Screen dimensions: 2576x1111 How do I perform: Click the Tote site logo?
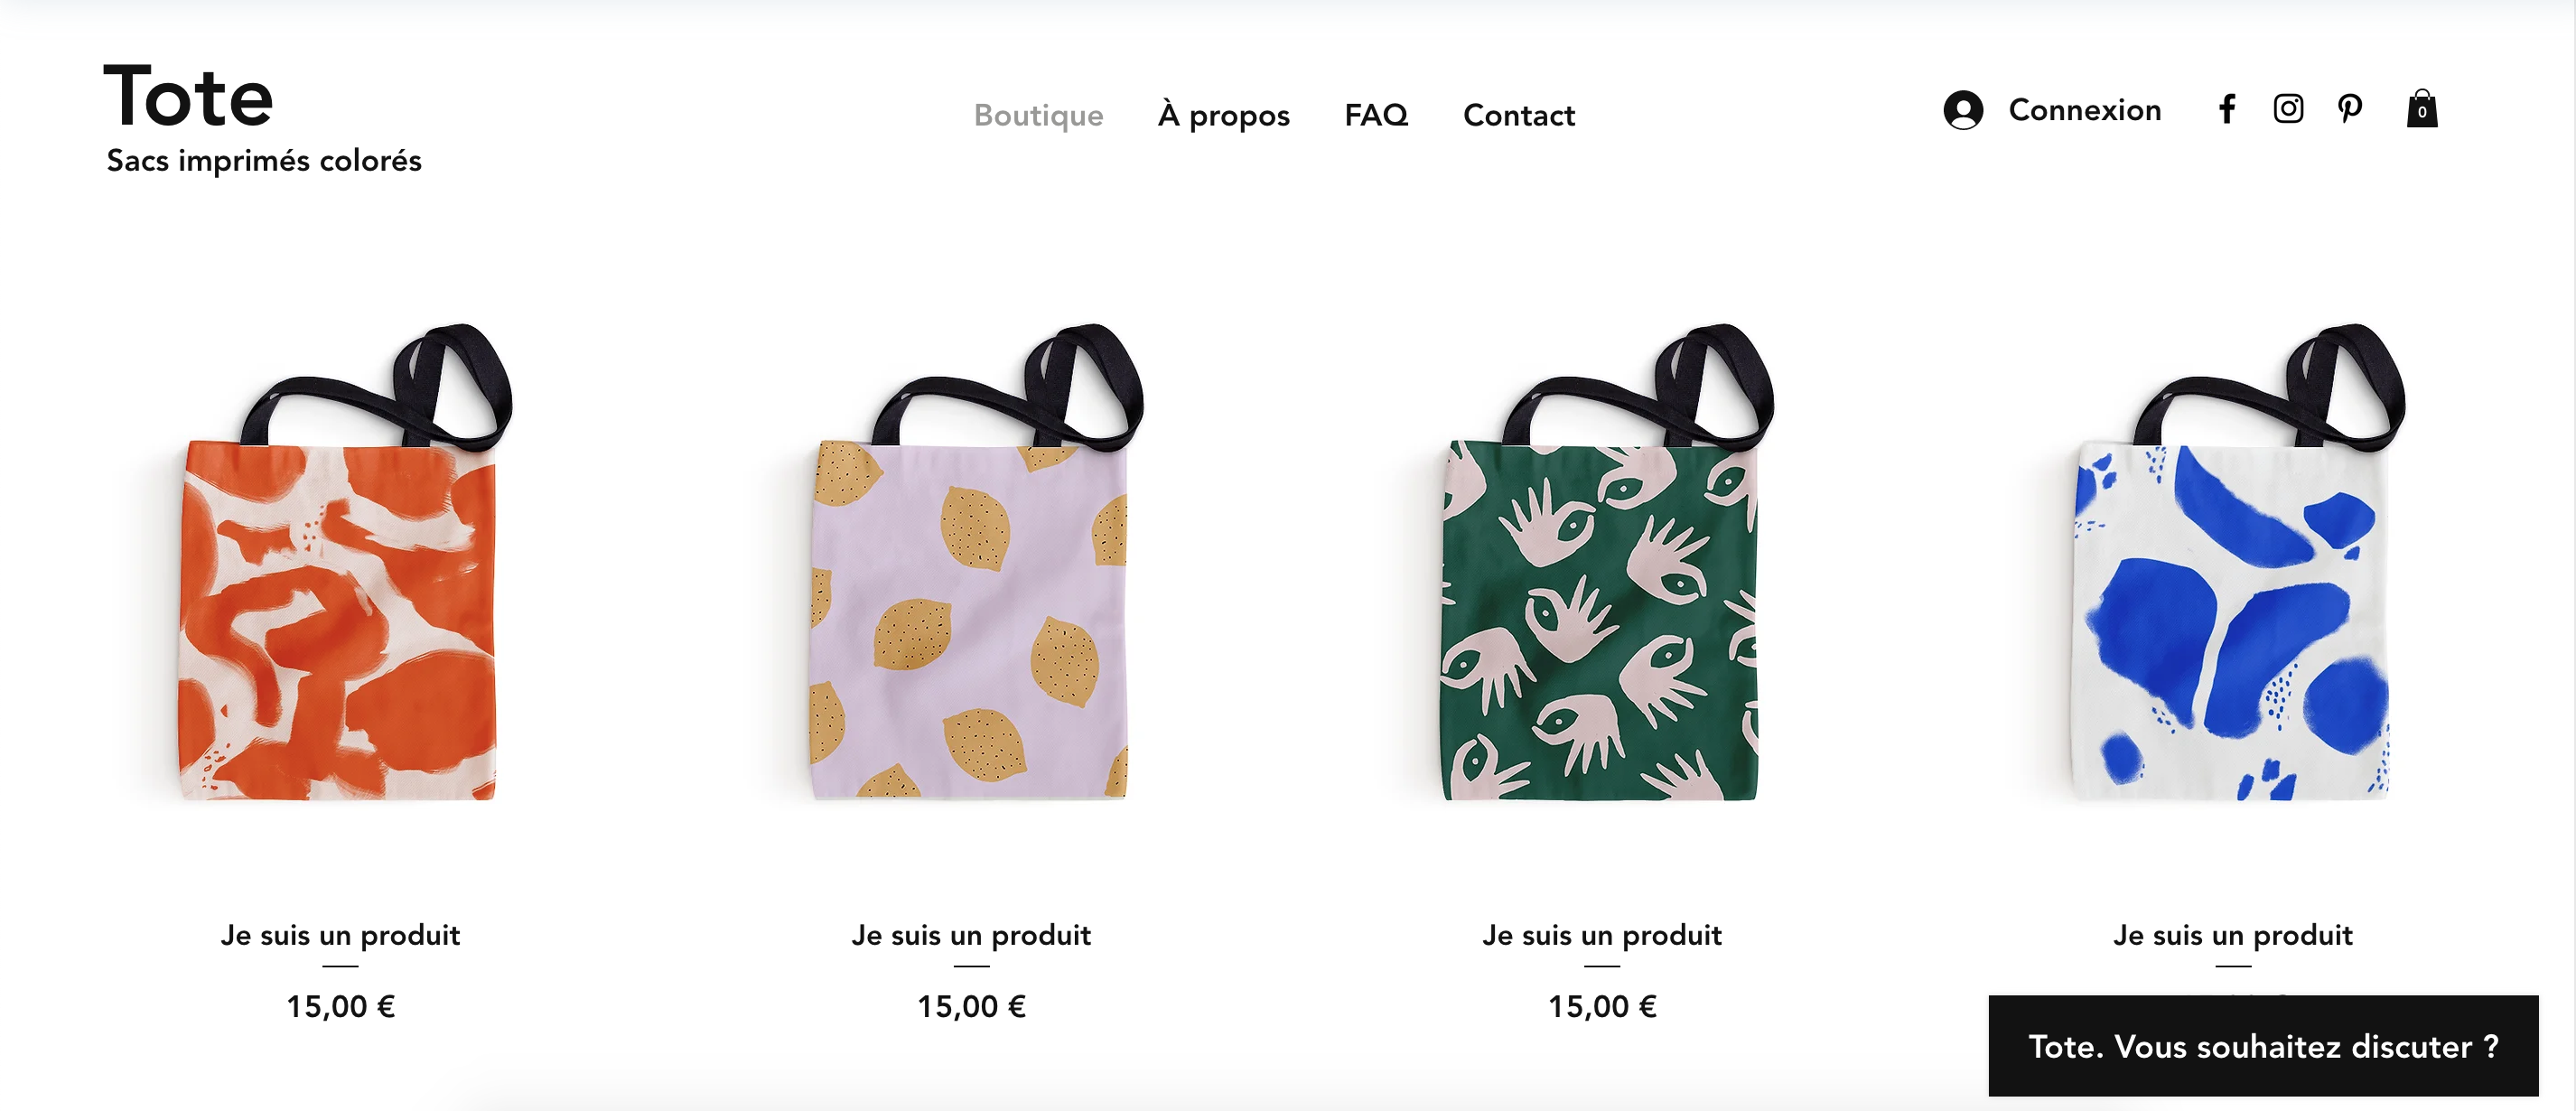(188, 96)
